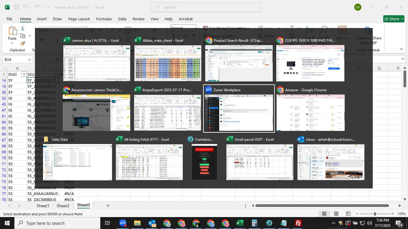408x229 pixels.
Task: Show hidden system tray icons
Action: pyautogui.click(x=334, y=223)
